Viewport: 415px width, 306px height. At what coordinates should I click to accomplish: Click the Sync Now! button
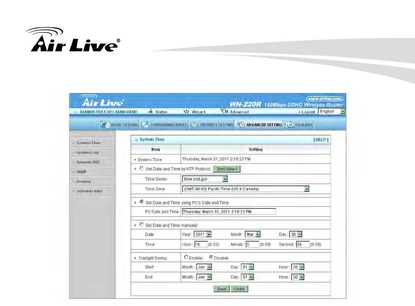pyautogui.click(x=227, y=169)
